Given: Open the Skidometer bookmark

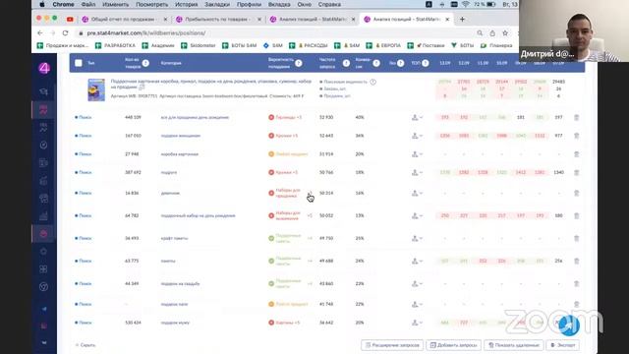Looking at the screenshot, I should 199,46.
